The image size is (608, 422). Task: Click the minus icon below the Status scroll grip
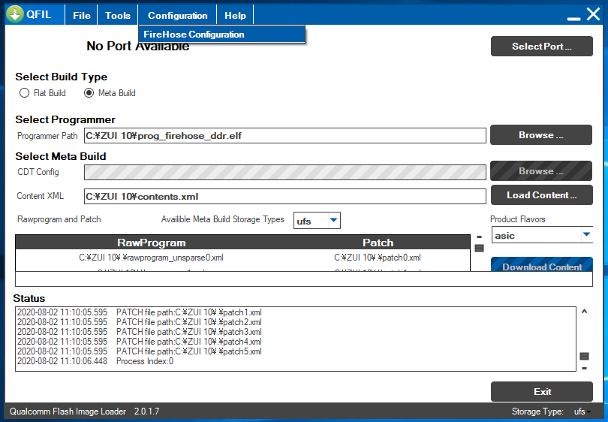pos(584,368)
